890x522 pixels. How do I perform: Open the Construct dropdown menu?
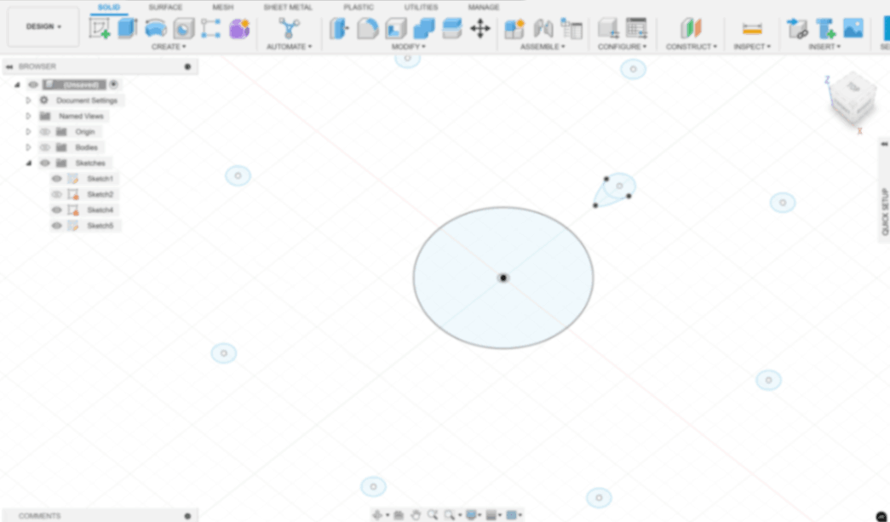point(692,47)
